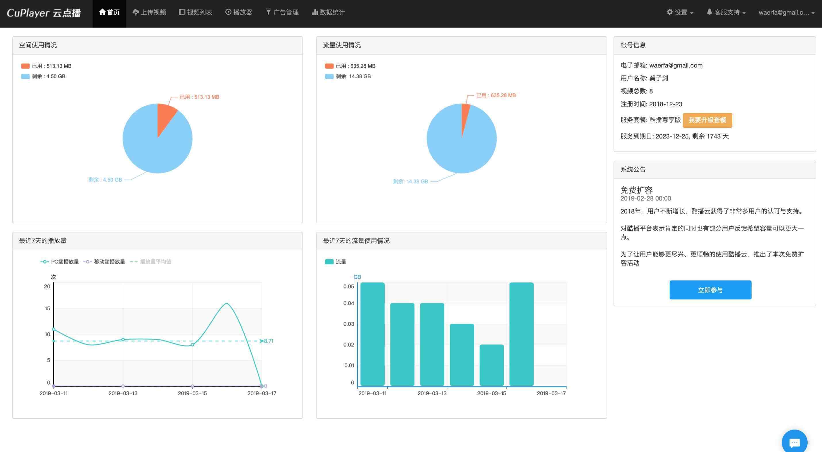Screen dimensions: 822x452
Task: Toggle 剩余 14.38 GB legend item
Action: [x=348, y=76]
